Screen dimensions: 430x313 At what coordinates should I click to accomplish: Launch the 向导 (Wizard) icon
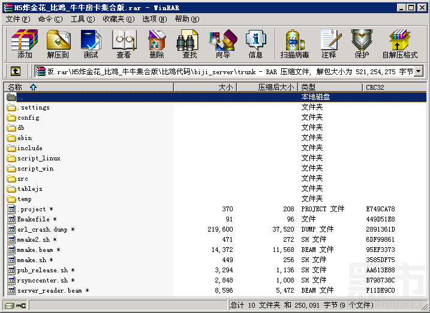tap(222, 40)
